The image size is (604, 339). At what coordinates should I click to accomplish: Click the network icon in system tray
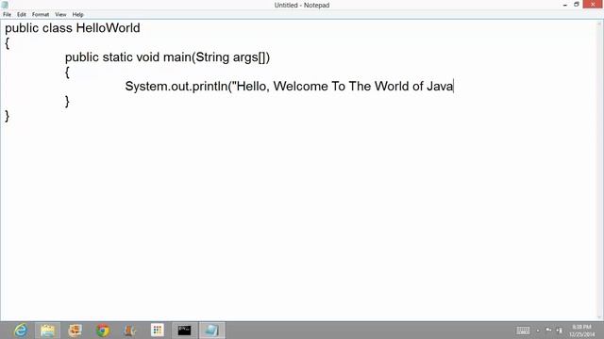(548, 331)
